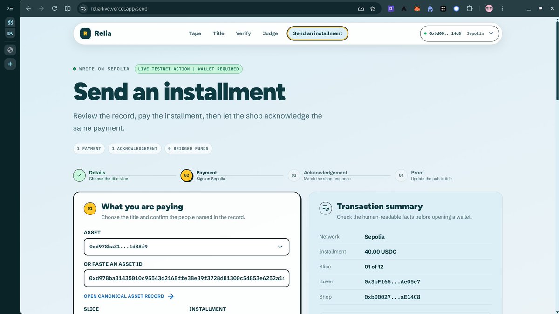559x314 pixels.
Task: Open the Chrome three-dot menu
Action: coord(502,8)
